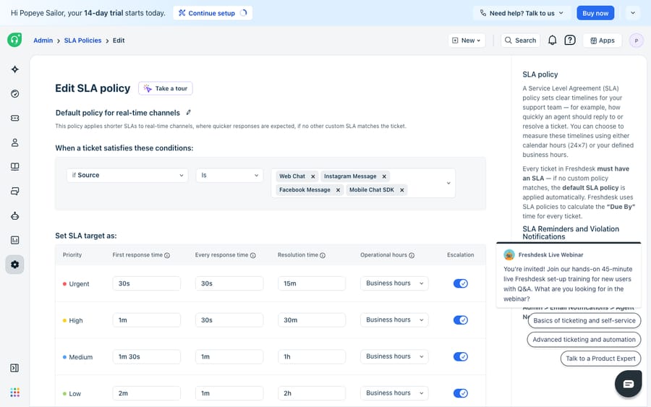Edit the policy name with pencil icon

(189, 113)
